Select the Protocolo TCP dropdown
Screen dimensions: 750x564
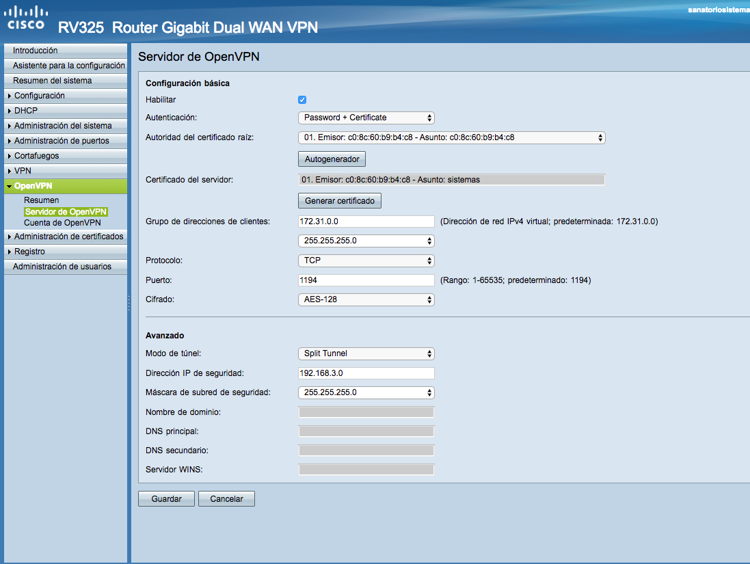coord(366,260)
